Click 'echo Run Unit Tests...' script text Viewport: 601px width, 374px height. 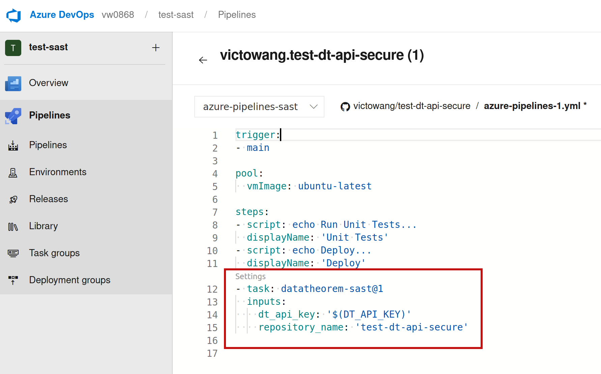[x=354, y=225]
